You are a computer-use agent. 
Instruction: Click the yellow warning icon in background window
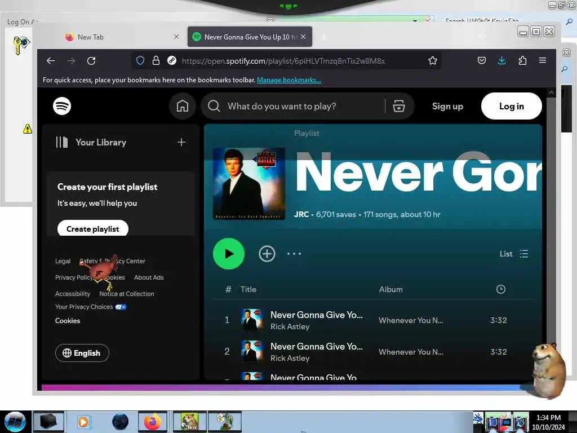click(27, 129)
